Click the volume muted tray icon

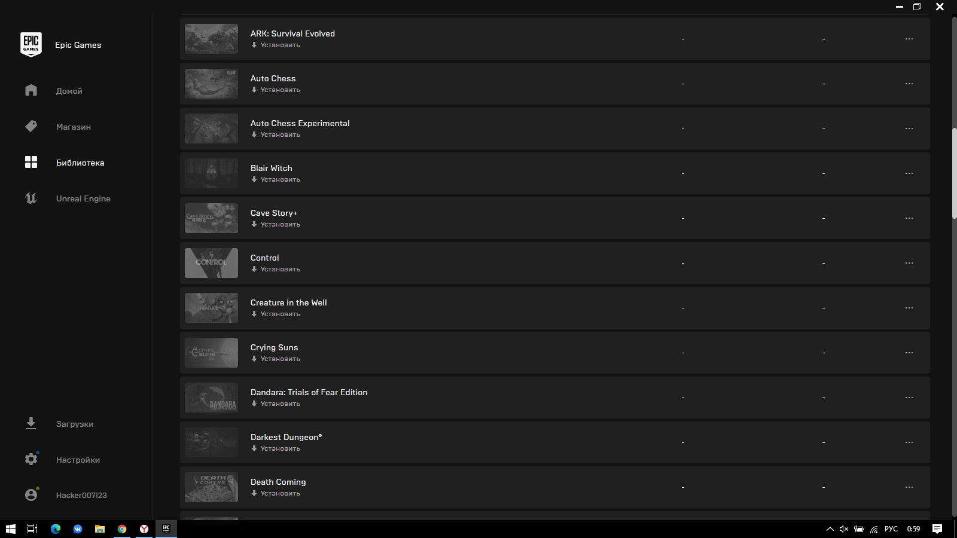(844, 529)
